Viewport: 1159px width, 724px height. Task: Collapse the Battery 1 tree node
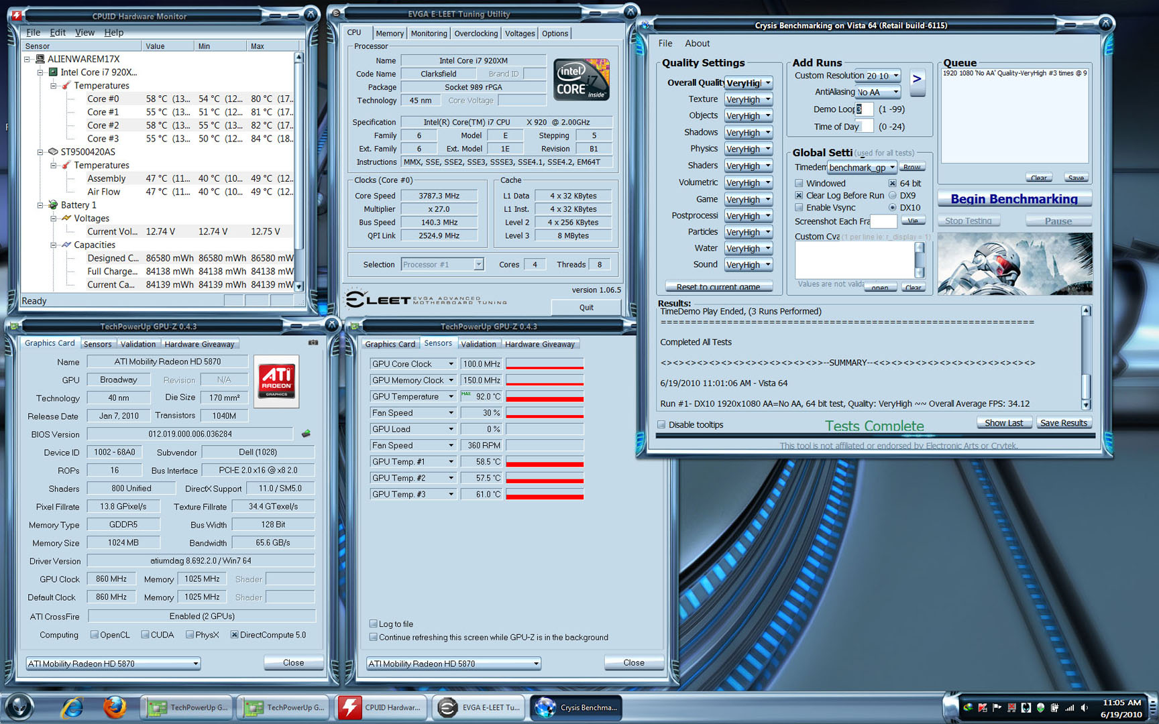[x=40, y=205]
